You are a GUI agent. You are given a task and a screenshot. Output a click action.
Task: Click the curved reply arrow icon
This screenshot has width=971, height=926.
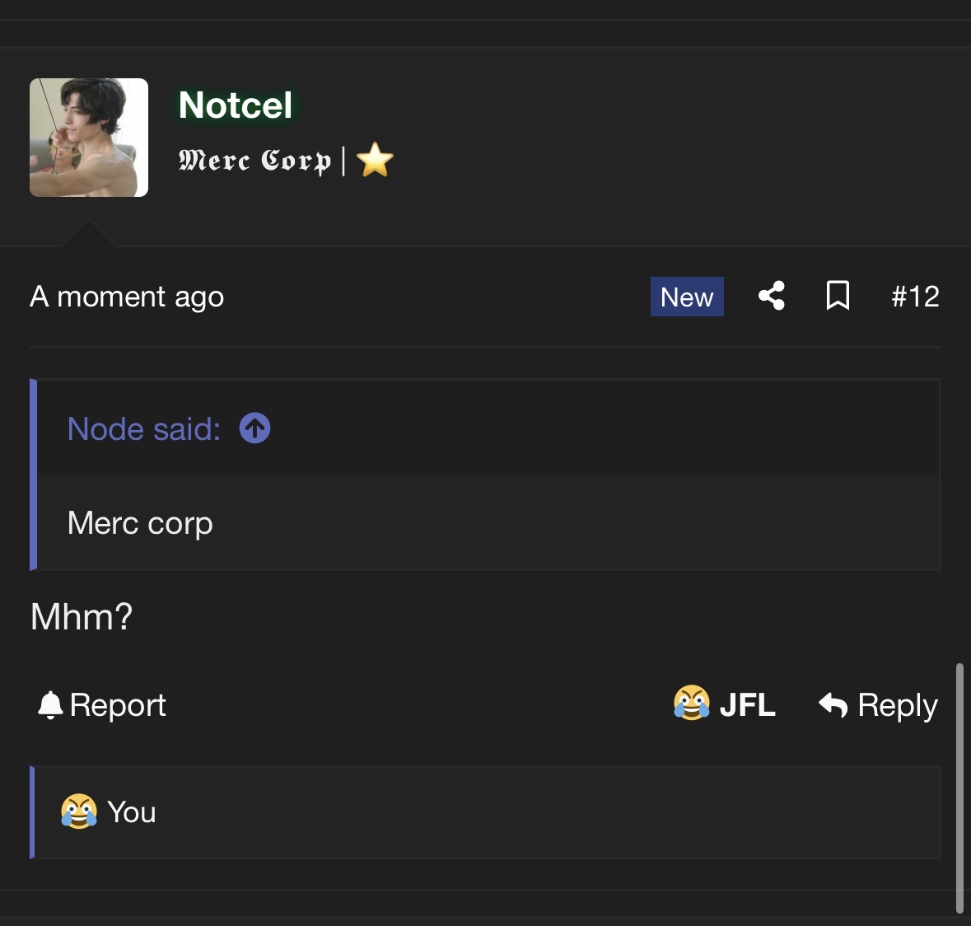[x=833, y=705]
